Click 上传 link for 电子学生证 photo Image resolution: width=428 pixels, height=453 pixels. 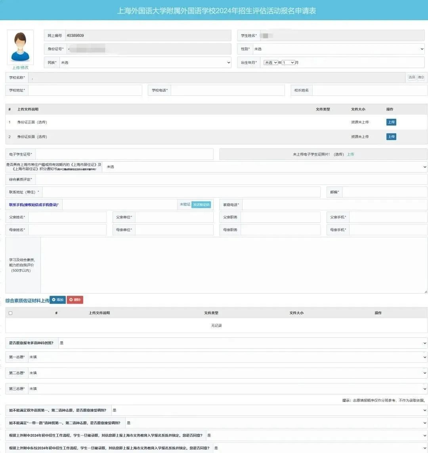click(350, 154)
